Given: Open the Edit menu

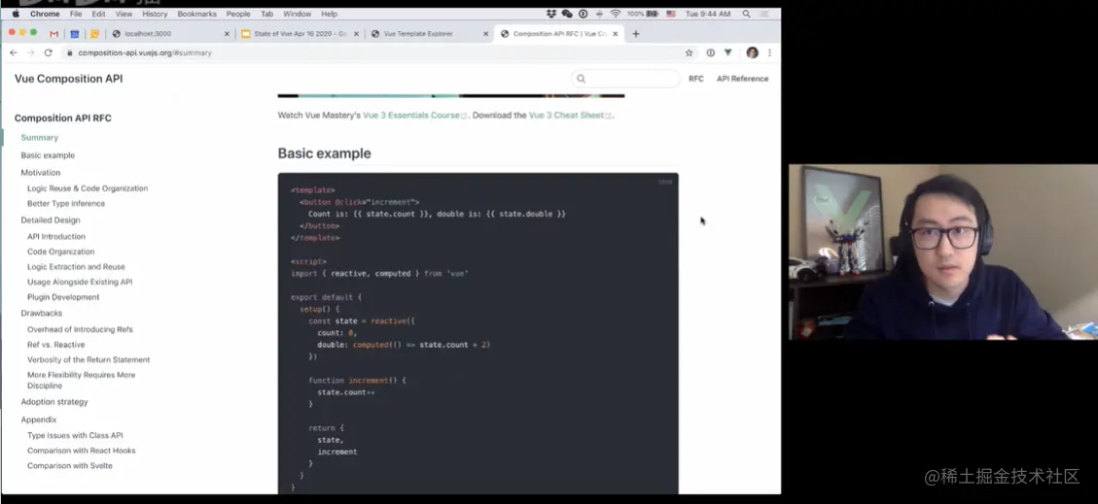Looking at the screenshot, I should pos(99,14).
